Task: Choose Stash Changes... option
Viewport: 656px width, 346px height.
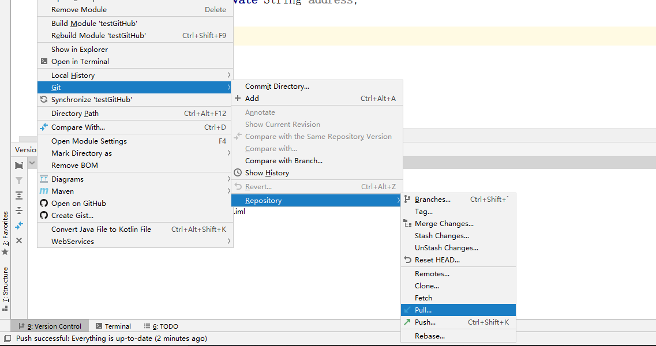Action: (x=458, y=236)
